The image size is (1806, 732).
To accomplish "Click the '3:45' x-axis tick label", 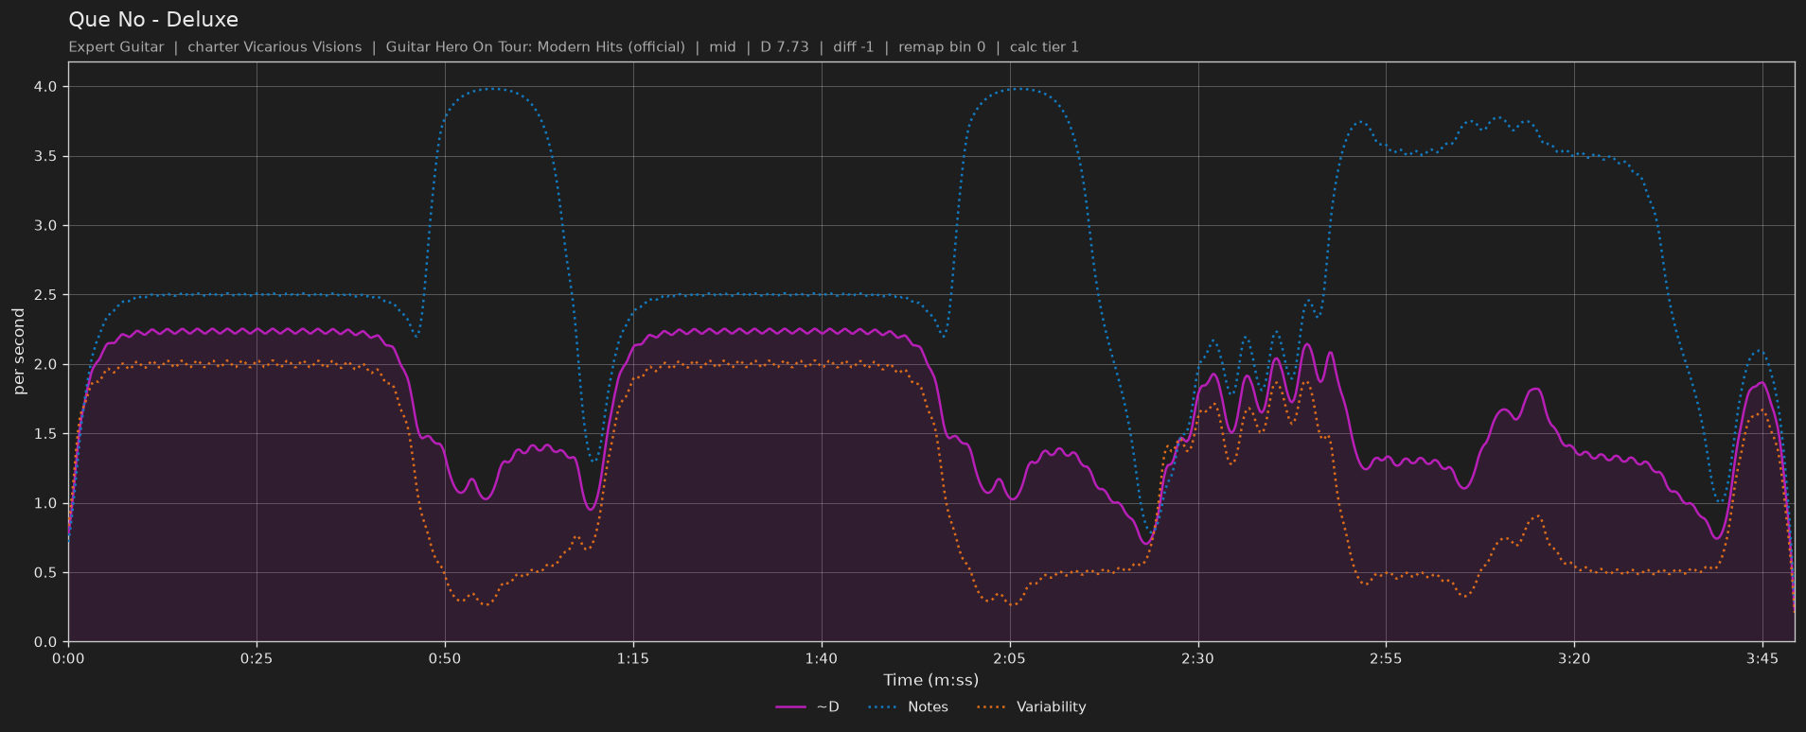I will 1762,658.
